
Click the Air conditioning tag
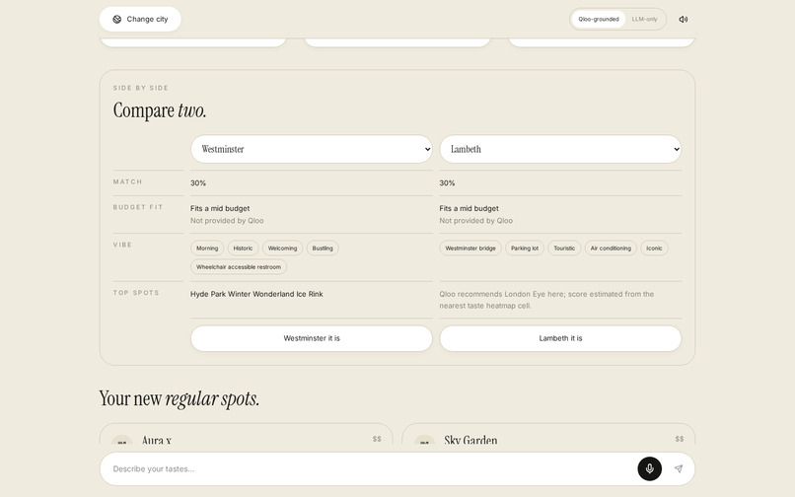pyautogui.click(x=611, y=248)
